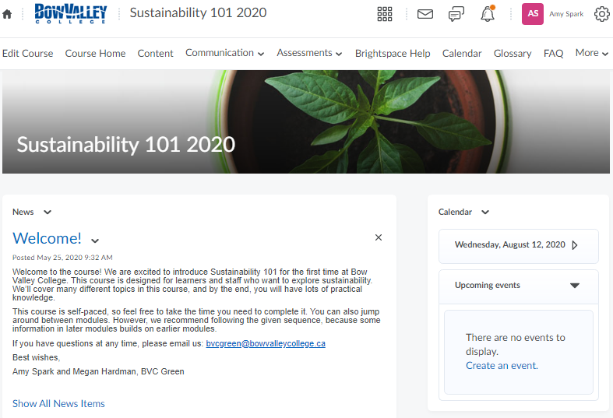613x418 pixels.
Task: Click the bvcgreen@bowvalleycollege.ca email link
Action: point(266,343)
